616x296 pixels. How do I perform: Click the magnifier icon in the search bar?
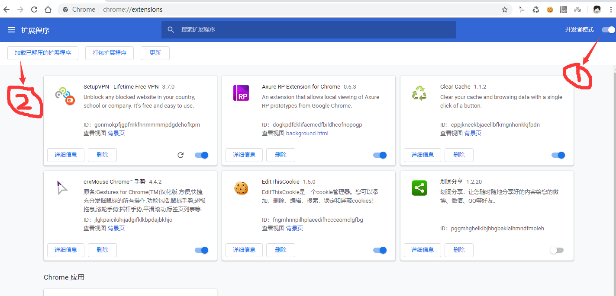171,30
